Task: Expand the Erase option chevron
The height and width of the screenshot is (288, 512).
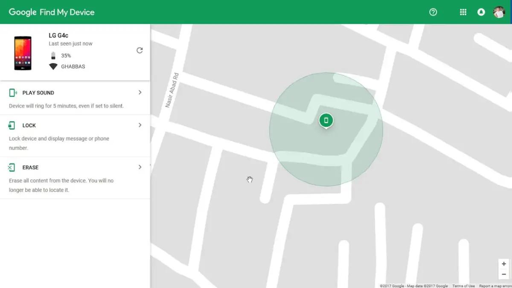Action: 140,167
